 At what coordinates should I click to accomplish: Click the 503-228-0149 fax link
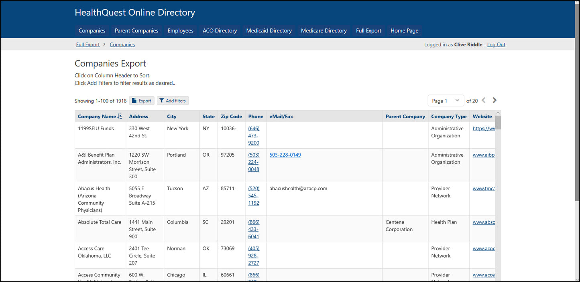pos(285,155)
